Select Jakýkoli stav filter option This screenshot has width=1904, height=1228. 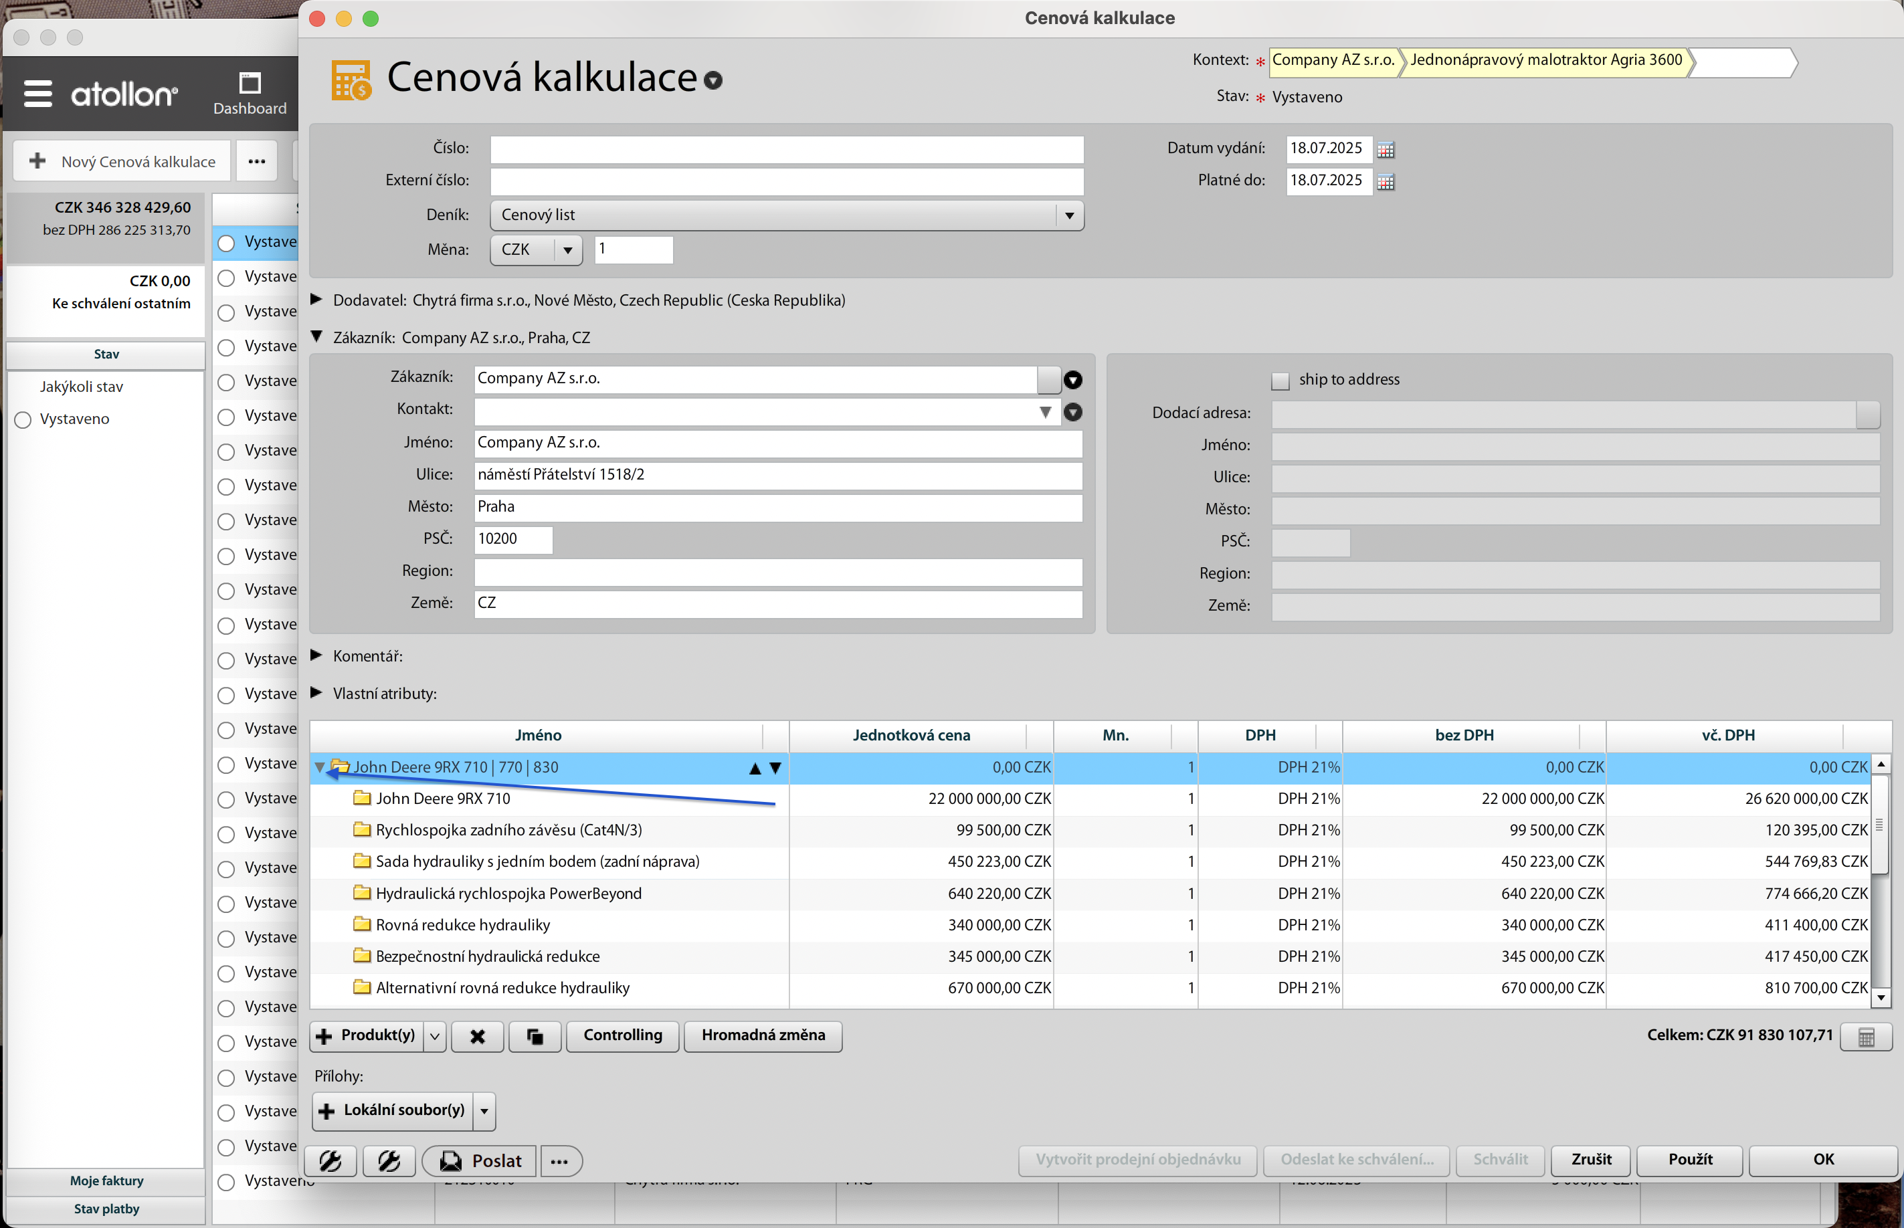[82, 387]
